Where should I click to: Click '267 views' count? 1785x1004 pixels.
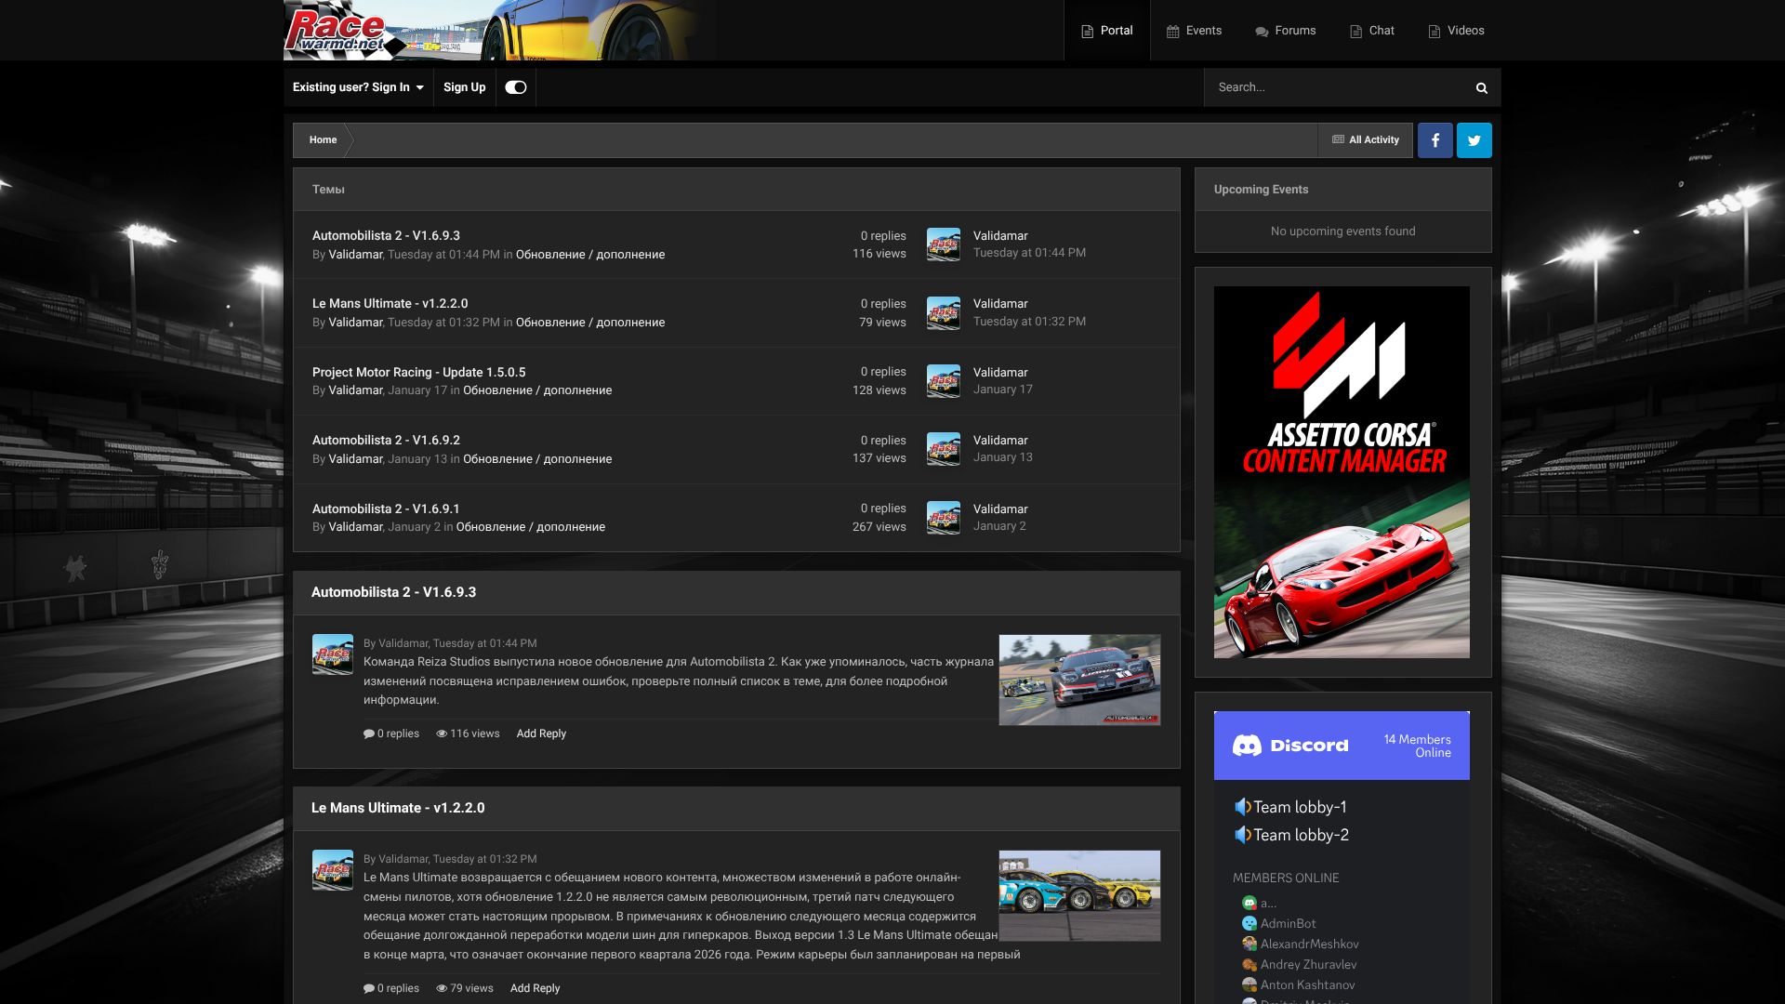pyautogui.click(x=879, y=527)
